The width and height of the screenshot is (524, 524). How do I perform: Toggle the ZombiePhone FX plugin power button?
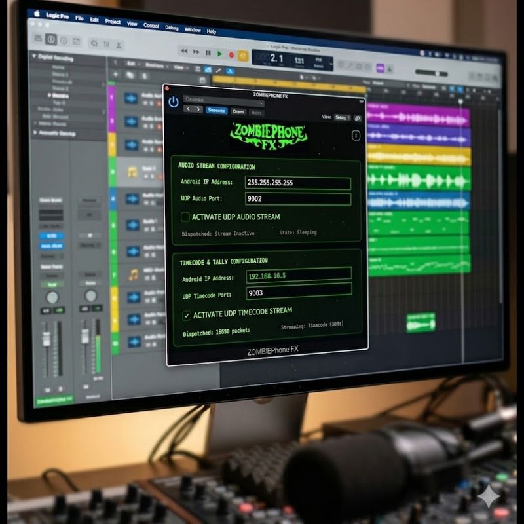pyautogui.click(x=173, y=102)
